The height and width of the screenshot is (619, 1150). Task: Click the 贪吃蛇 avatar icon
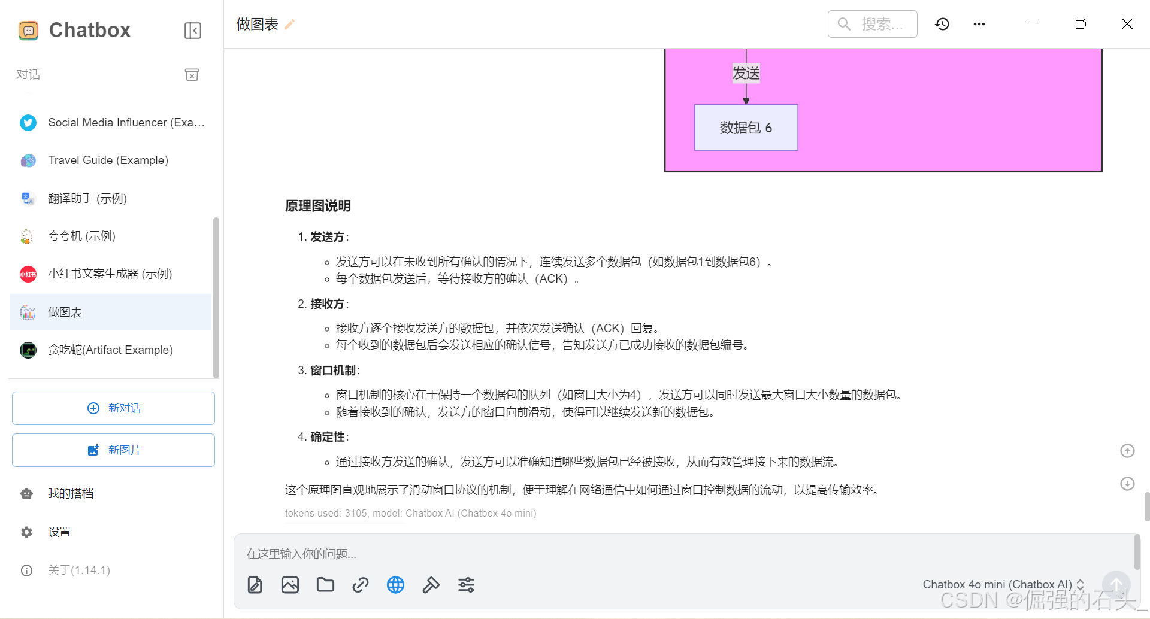[x=28, y=350]
